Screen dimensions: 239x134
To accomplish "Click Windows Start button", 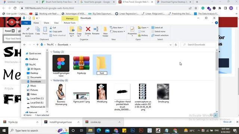I will click(x=4, y=131).
